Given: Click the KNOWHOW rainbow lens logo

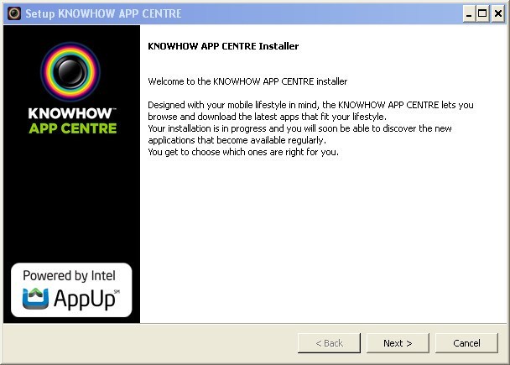Looking at the screenshot, I should (x=70, y=71).
